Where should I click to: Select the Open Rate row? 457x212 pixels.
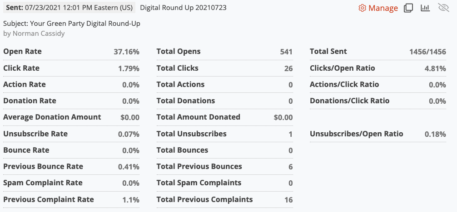pyautogui.click(x=71, y=52)
